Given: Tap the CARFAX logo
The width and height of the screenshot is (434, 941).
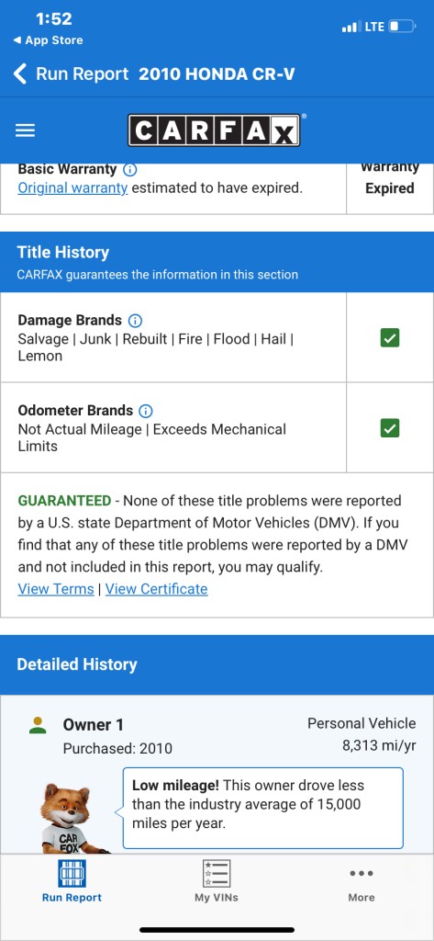Looking at the screenshot, I should [214, 130].
